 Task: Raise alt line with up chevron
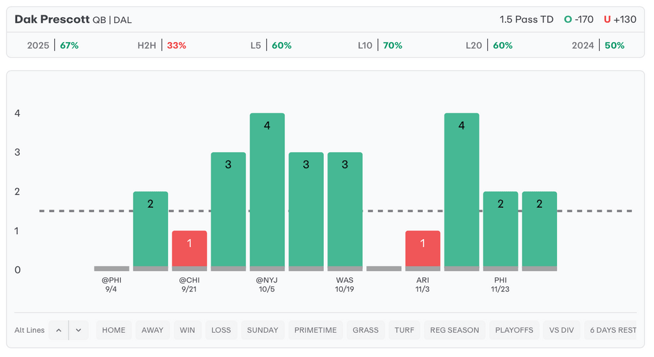(x=59, y=330)
